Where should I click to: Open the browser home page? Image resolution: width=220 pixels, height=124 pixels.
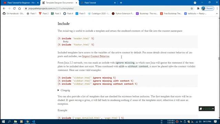coord(20,8)
